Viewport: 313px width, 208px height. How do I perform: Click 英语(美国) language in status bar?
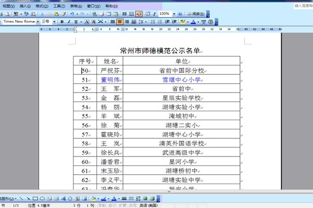(149, 205)
